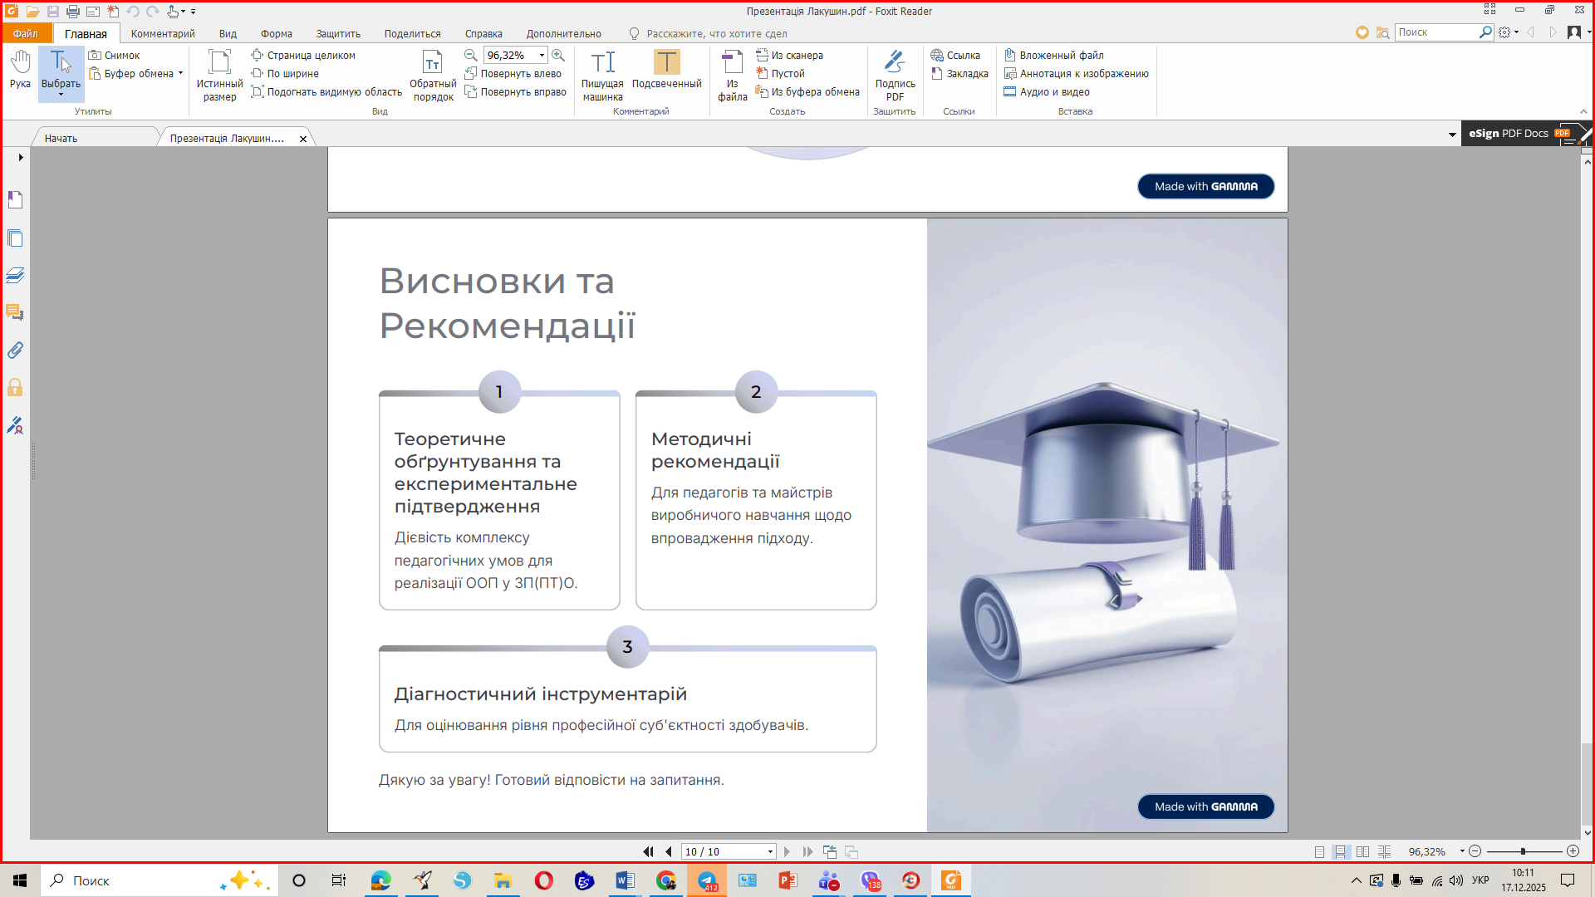Open the layers panel in left sidebar

pos(15,275)
